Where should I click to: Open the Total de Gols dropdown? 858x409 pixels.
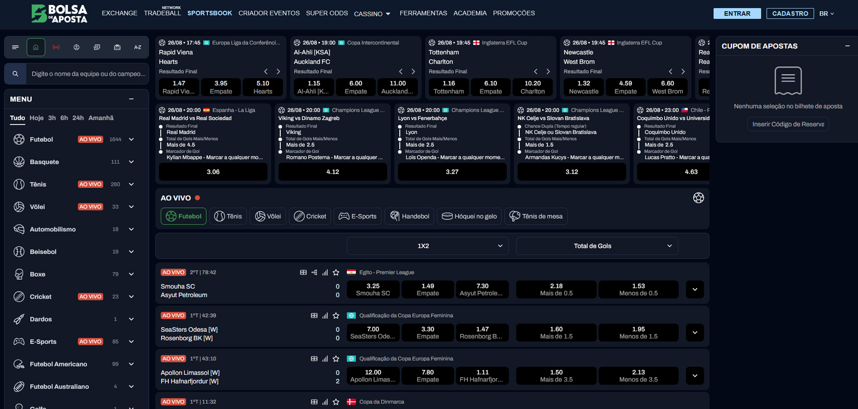[597, 246]
